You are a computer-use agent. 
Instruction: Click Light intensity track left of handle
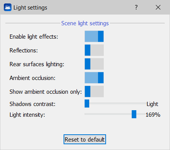pyautogui.click(x=108, y=114)
